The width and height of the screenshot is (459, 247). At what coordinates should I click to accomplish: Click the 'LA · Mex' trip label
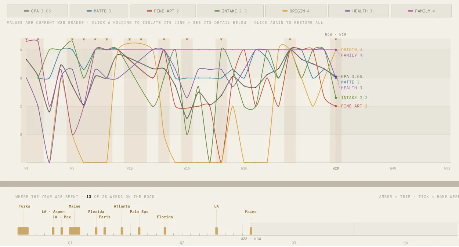[62, 217]
